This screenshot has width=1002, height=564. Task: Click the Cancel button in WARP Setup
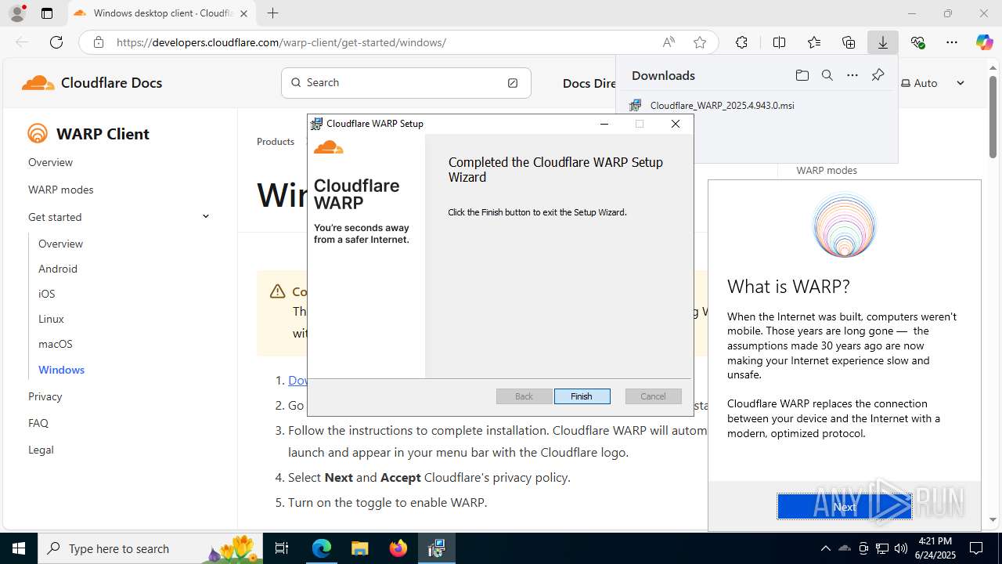tap(653, 396)
